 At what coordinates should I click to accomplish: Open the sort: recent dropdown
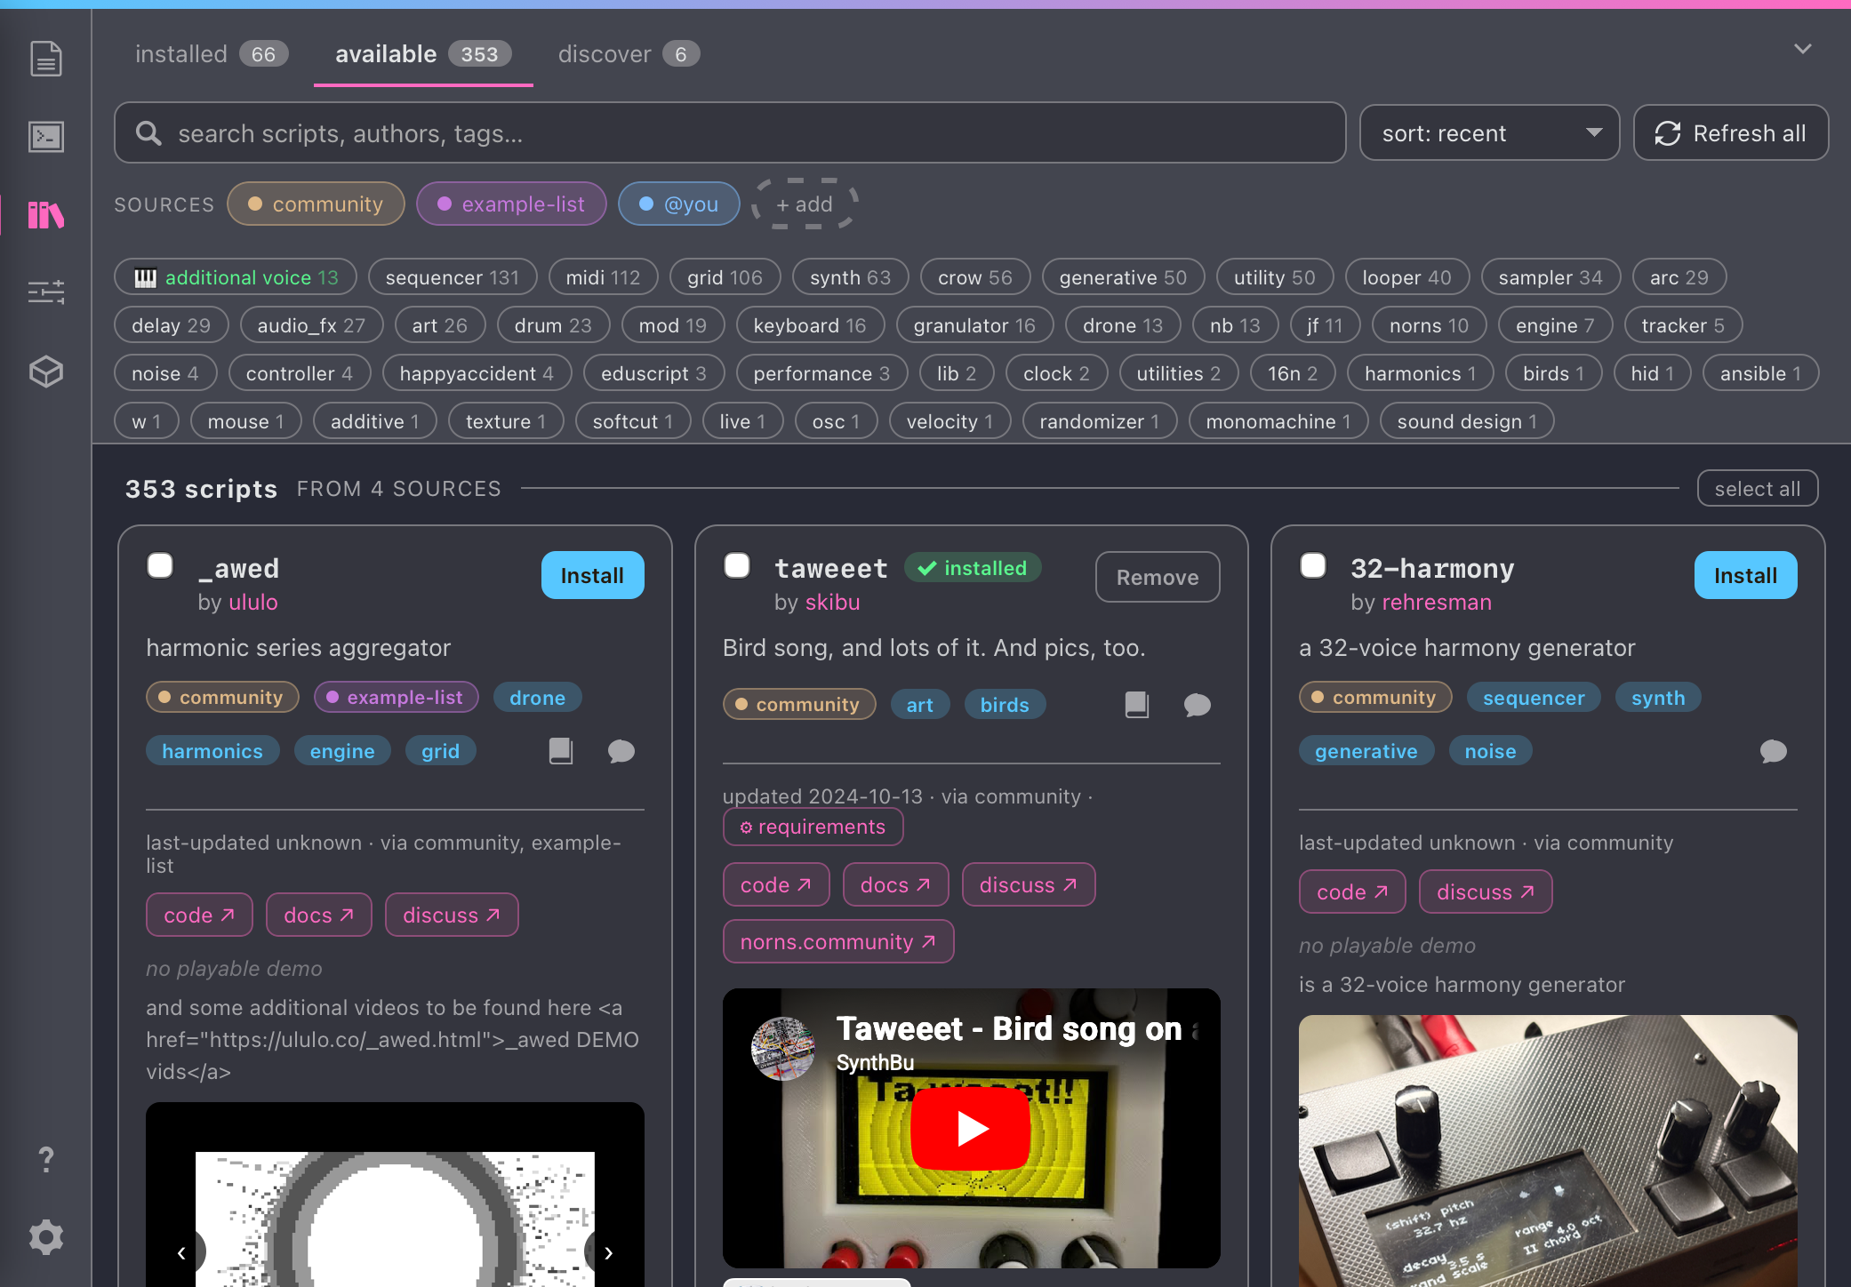coord(1489,133)
